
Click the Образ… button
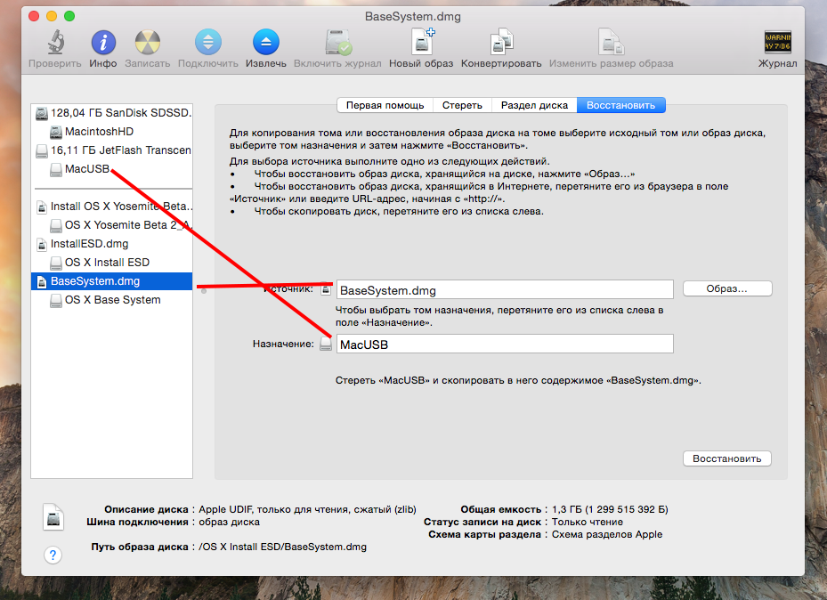click(x=726, y=289)
